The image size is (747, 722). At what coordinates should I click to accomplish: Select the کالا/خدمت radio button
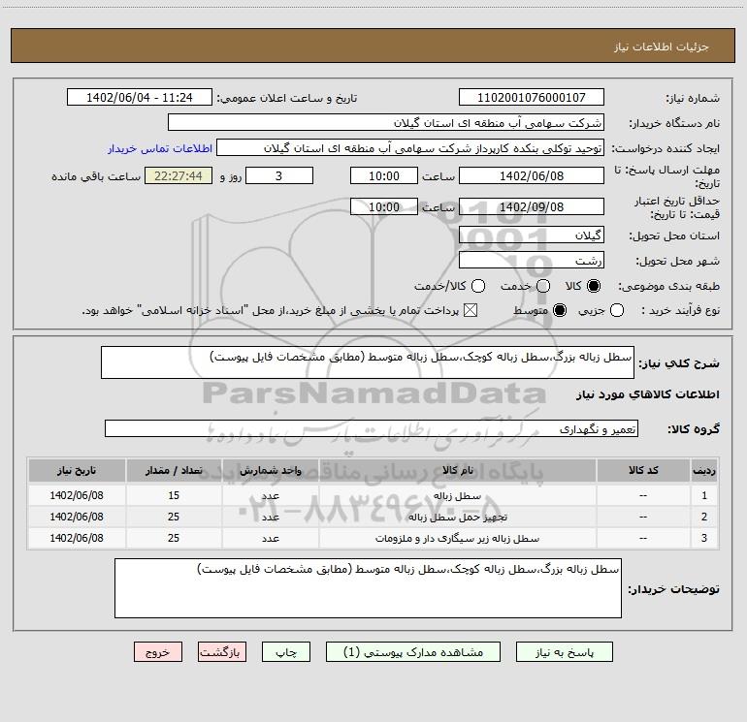tap(478, 286)
